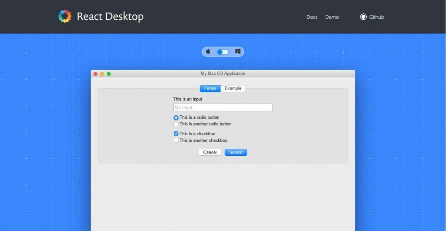446x231 pixels.
Task: Switch to the Example tab
Action: tap(233, 88)
